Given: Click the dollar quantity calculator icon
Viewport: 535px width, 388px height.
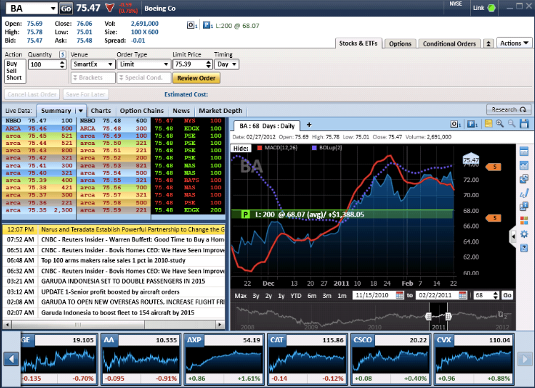Looking at the screenshot, I should (62, 54).
